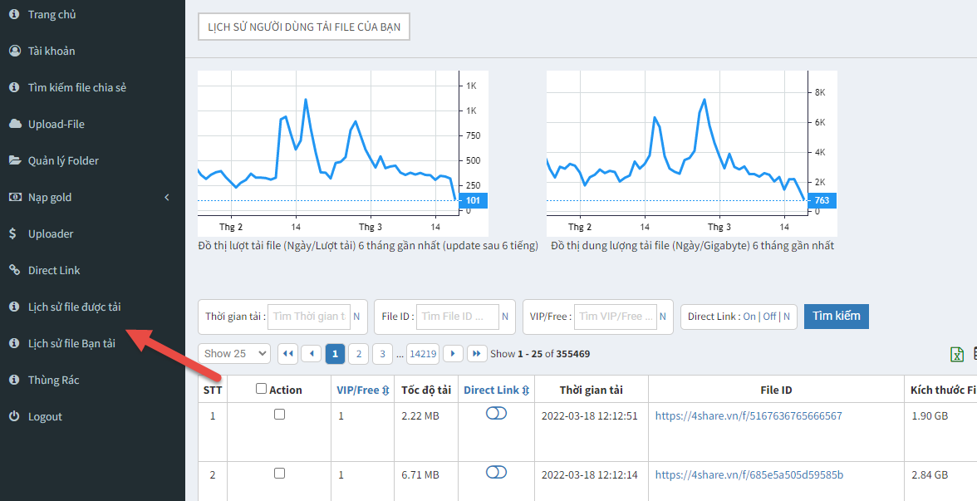The image size is (977, 501).
Task: Open Lịch sử file được tải menu item
Action: [74, 307]
